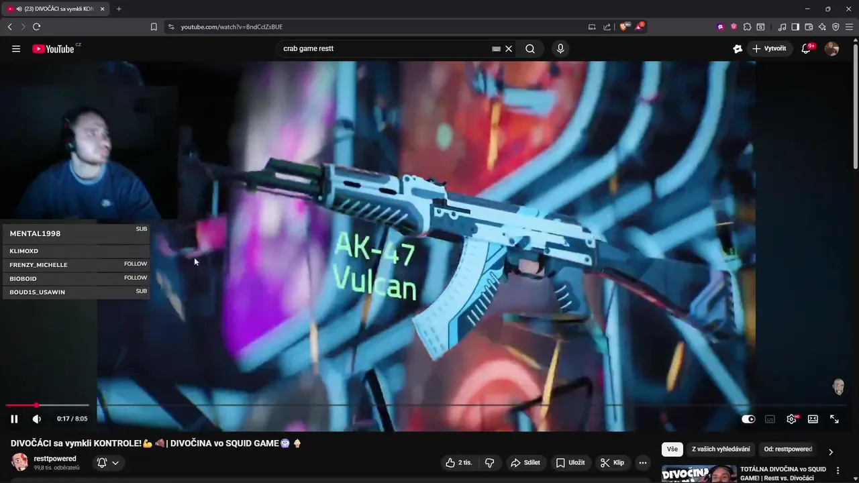Image resolution: width=859 pixels, height=483 pixels.
Task: Go to the YouTube home logo
Action: pyautogui.click(x=53, y=48)
